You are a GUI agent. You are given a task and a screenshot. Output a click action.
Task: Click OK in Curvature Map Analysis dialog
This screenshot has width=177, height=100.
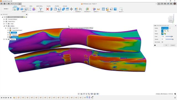pyautogui.click(x=166, y=45)
